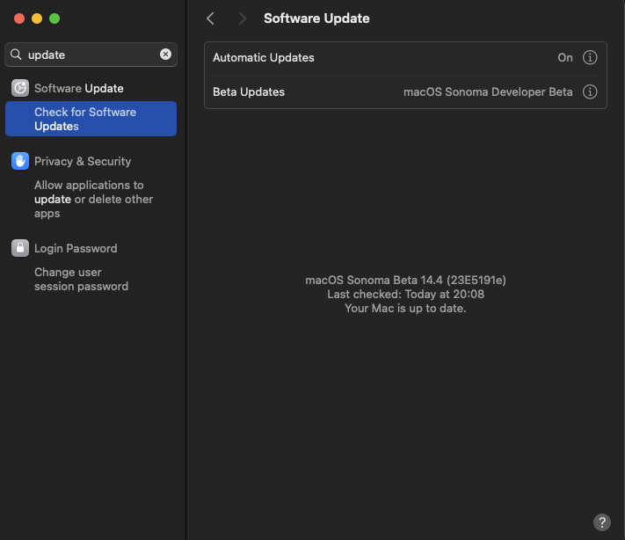Viewport: 625px width, 540px height.
Task: Clear the search field with the x button
Action: click(165, 55)
